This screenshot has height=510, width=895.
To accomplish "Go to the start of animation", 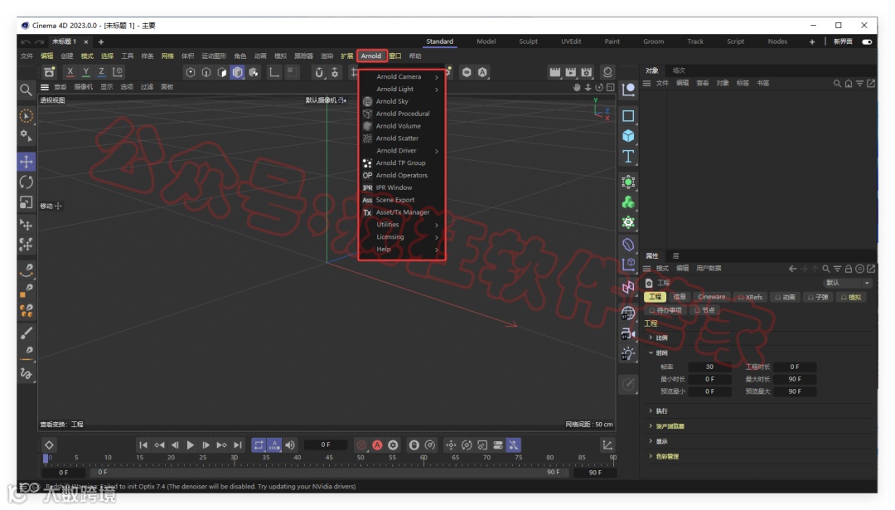I will (143, 444).
